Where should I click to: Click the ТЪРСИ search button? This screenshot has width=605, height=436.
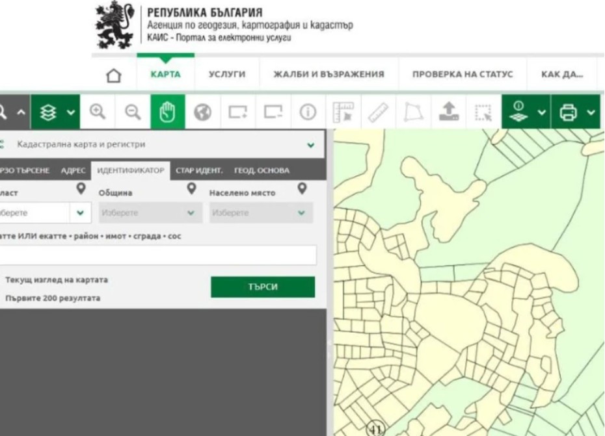tap(263, 287)
